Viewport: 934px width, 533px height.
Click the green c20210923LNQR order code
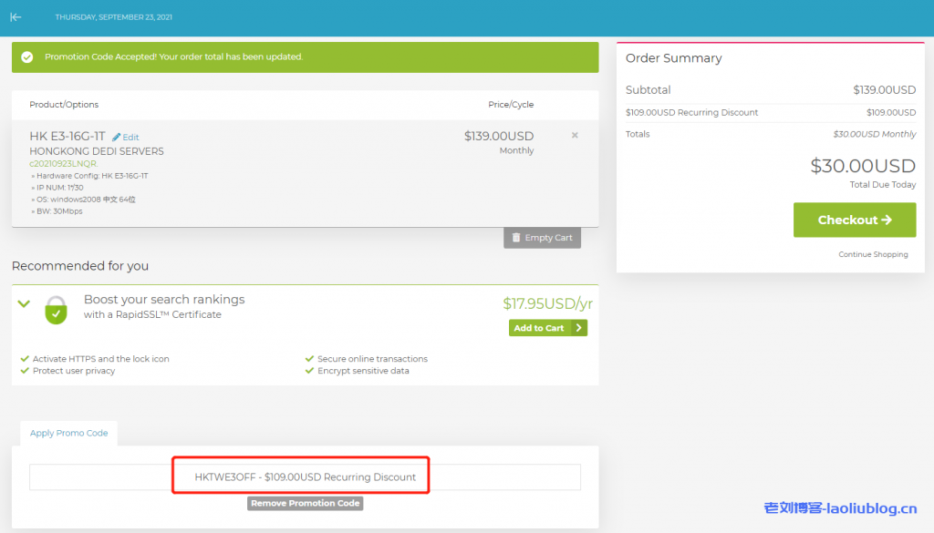(x=63, y=164)
